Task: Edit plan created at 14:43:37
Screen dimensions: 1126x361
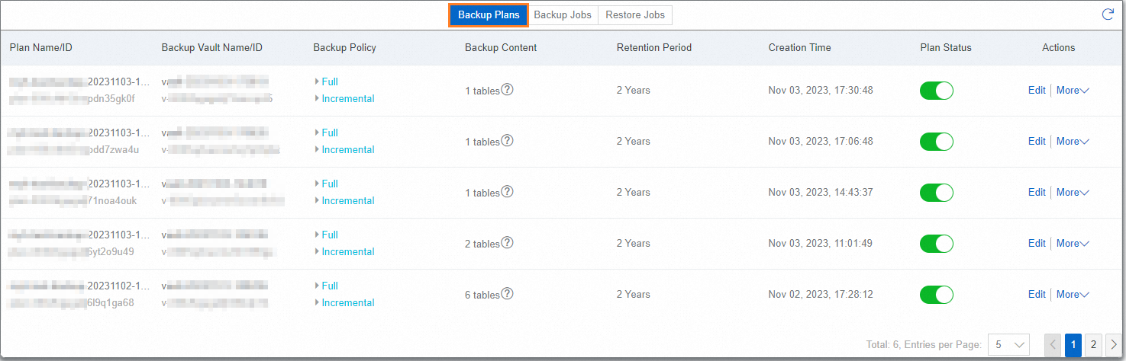Action: (1037, 192)
